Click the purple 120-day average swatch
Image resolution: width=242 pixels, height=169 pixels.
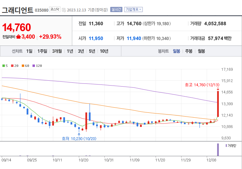[34, 66]
